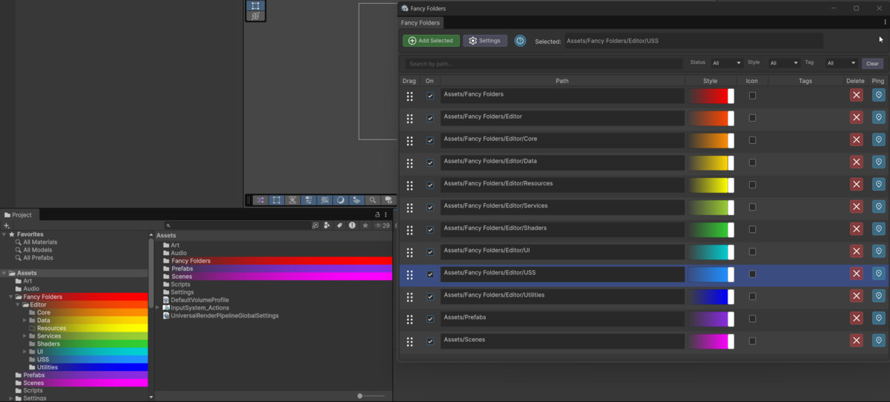
Task: Expand InputSystem_Actions asset arrow
Action: point(158,308)
